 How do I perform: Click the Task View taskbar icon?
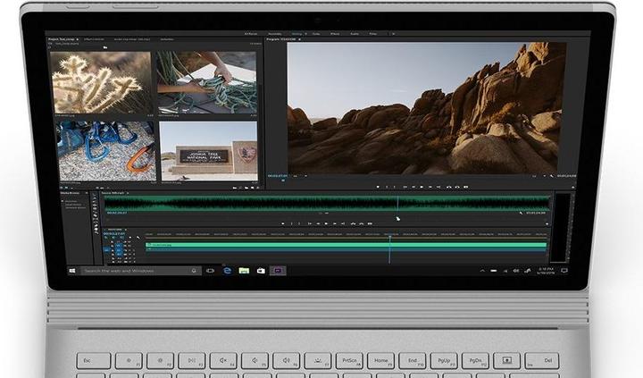point(211,270)
